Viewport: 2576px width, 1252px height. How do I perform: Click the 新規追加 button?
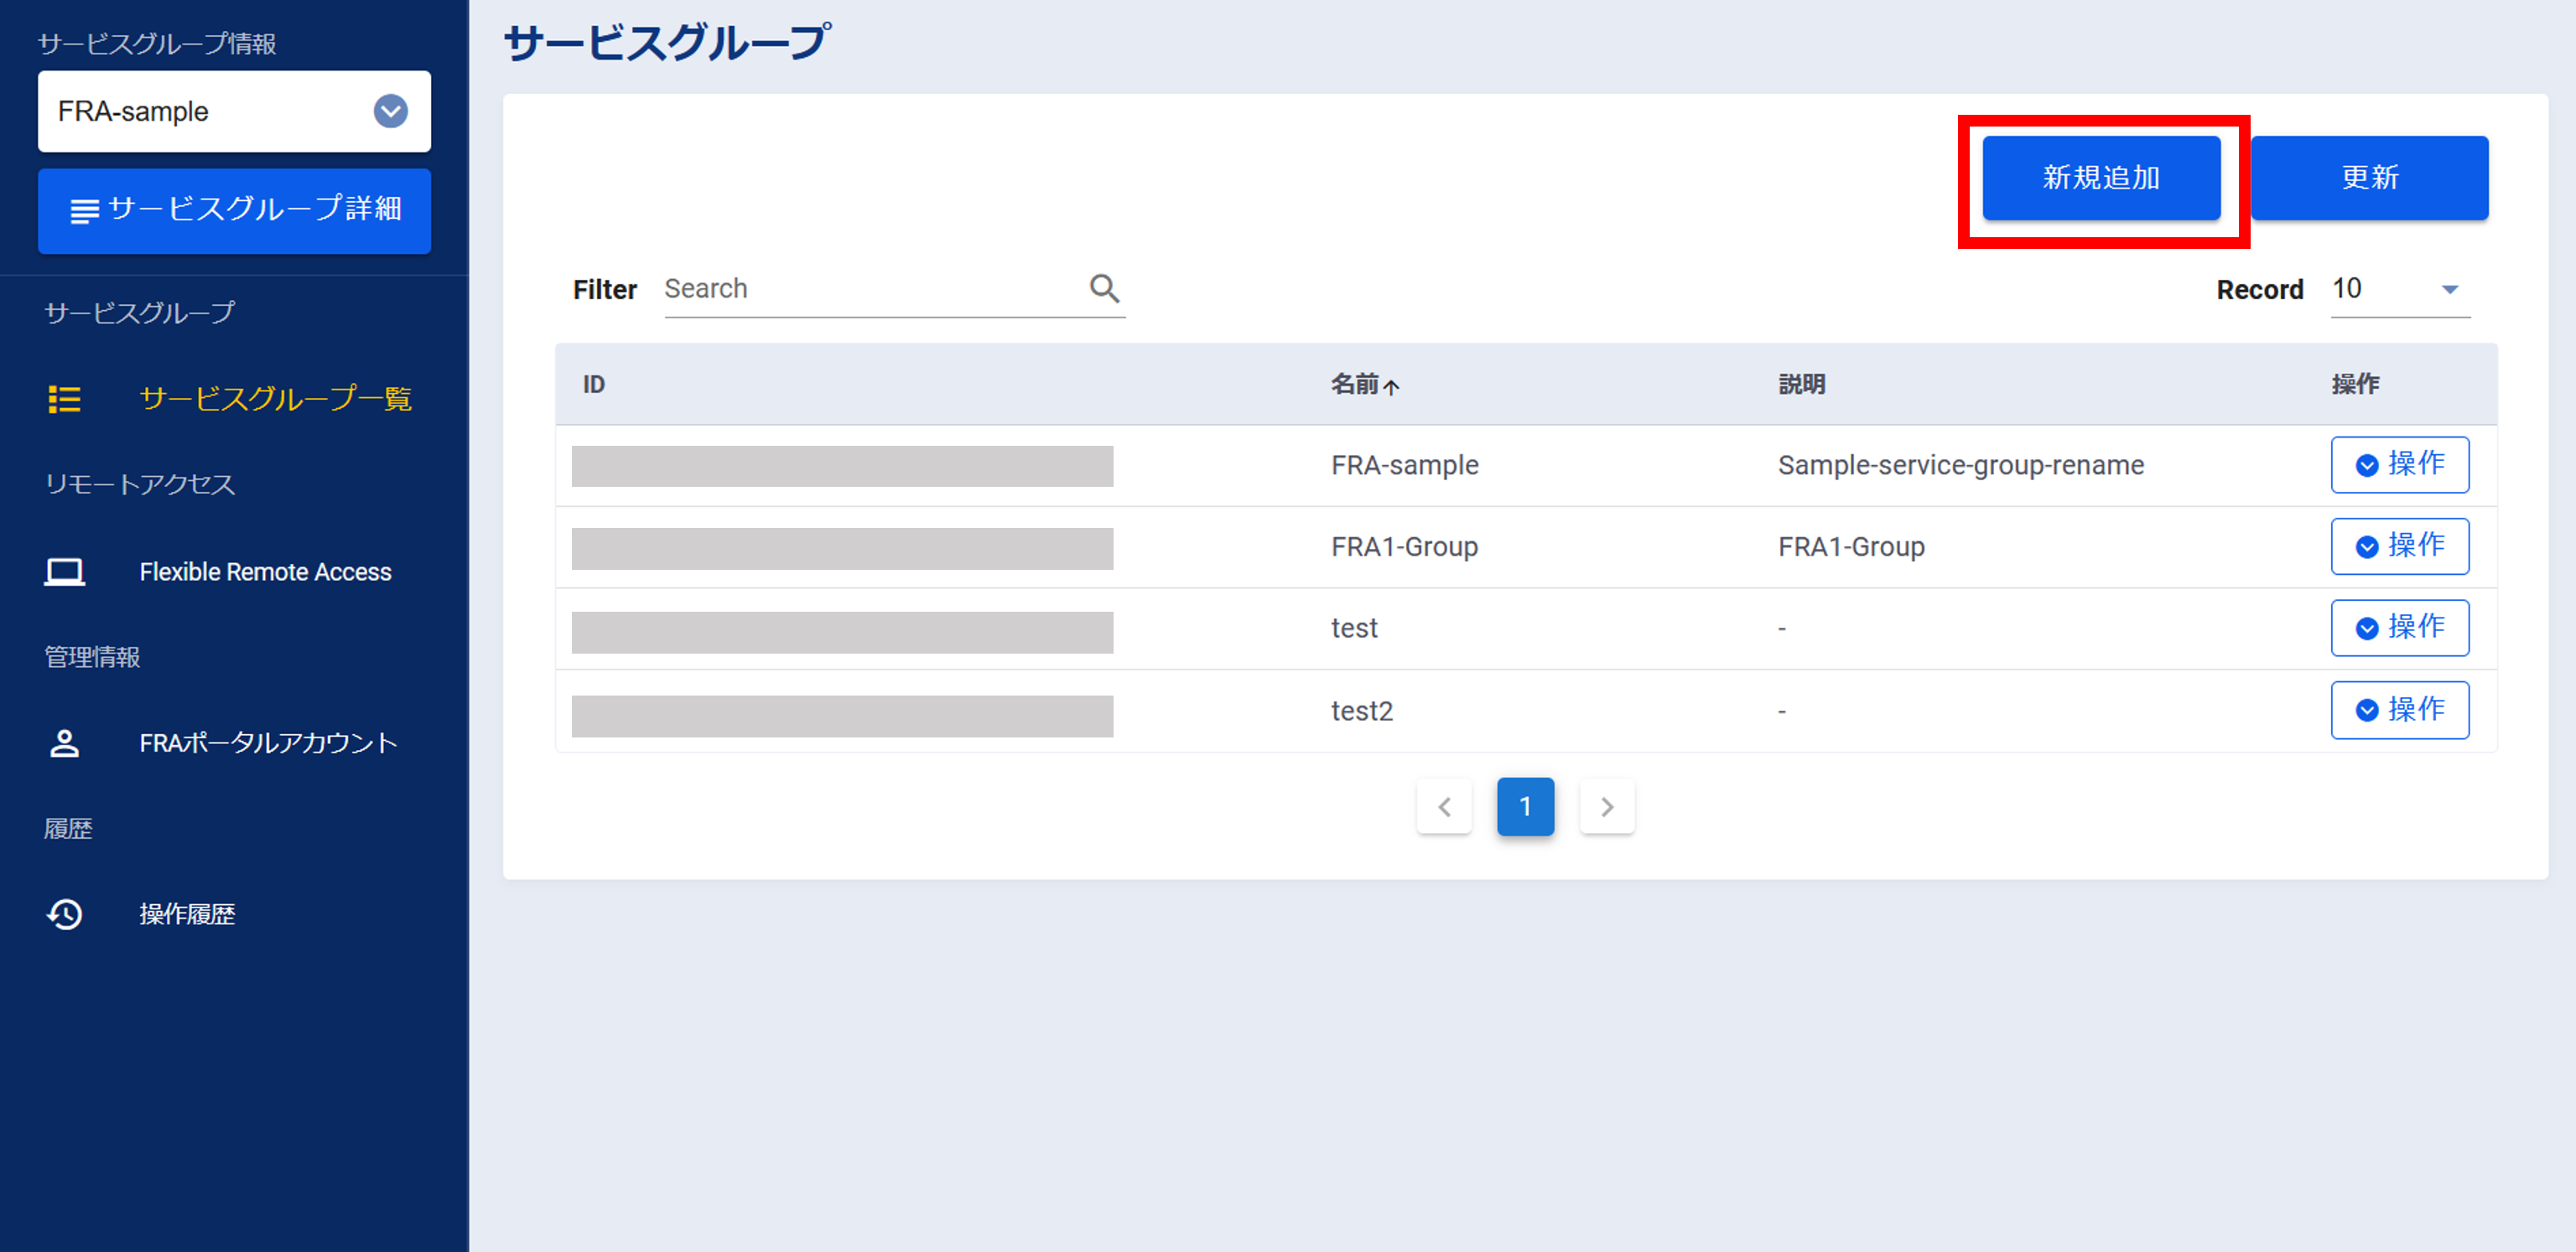coord(2101,178)
